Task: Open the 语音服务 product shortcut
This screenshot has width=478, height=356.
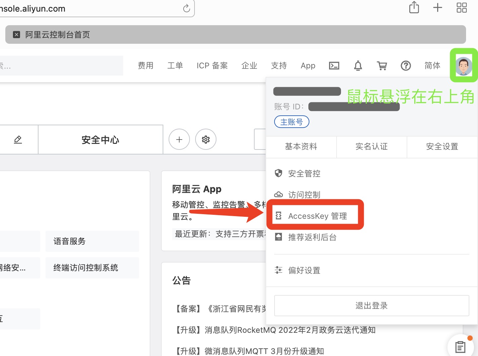Action: (92, 241)
